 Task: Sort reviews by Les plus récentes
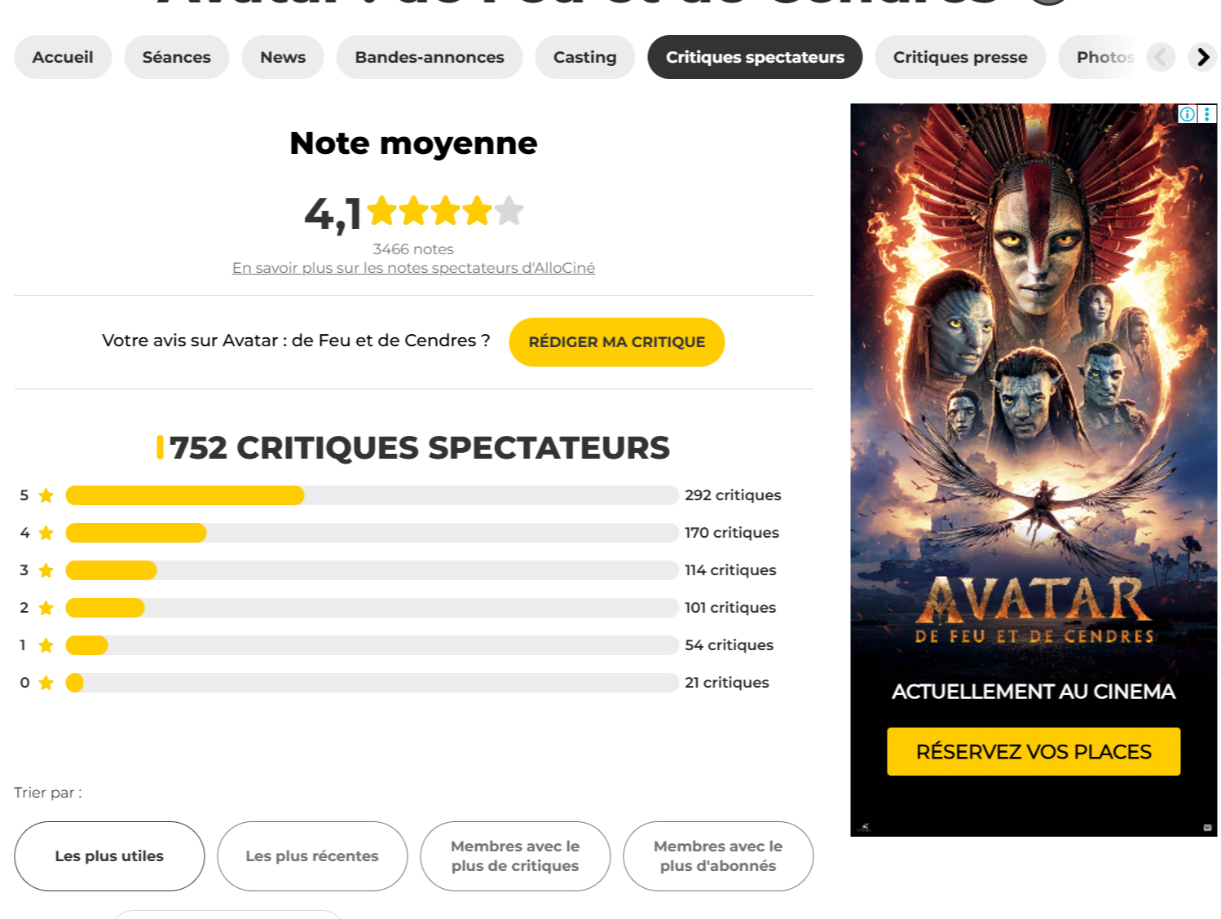click(312, 856)
